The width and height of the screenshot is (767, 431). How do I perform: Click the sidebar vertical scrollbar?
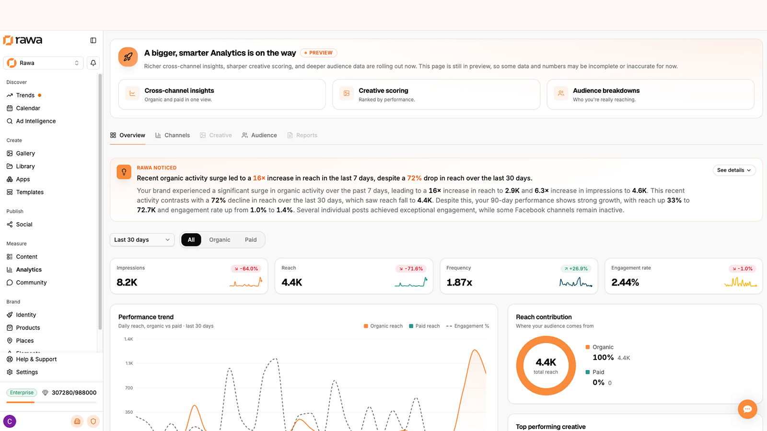(x=100, y=201)
